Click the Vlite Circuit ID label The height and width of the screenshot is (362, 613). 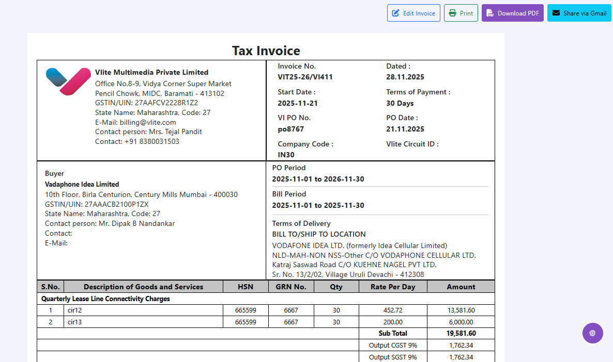[x=412, y=144]
